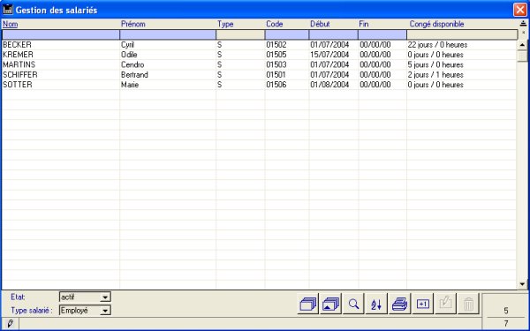Close the Gestion des salariés window

point(520,10)
